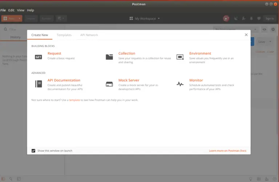
Task: Click the GET request icon
Action: coord(38,57)
